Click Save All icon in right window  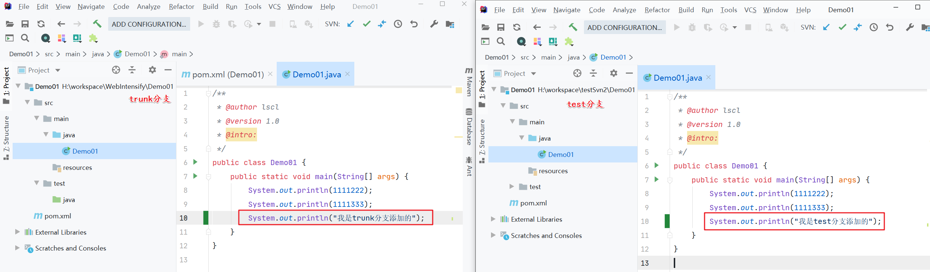pos(501,27)
